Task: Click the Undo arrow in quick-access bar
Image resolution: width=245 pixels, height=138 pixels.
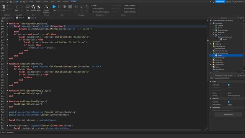Action: click(24, 2)
